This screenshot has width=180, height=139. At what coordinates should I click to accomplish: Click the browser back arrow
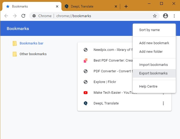[6, 16]
